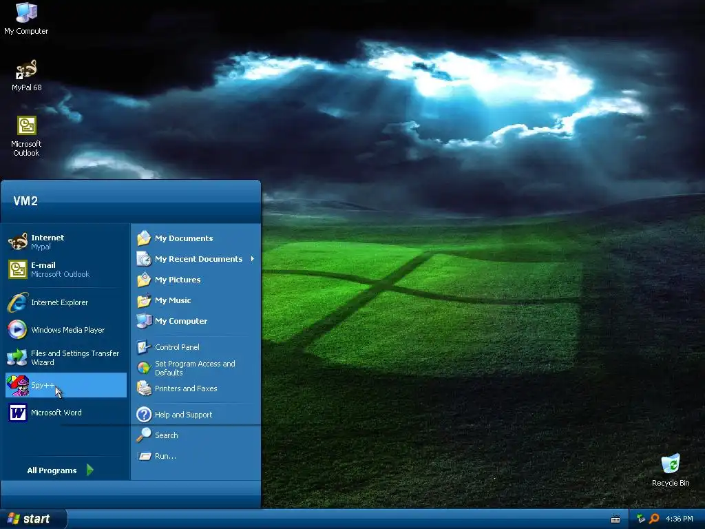Viewport: 705px width, 529px height.
Task: Select Run... label in Start menu
Action: 165,456
